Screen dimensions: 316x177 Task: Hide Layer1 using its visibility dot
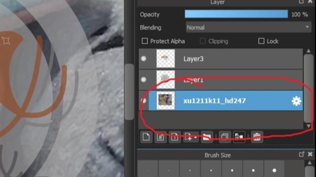(143, 80)
